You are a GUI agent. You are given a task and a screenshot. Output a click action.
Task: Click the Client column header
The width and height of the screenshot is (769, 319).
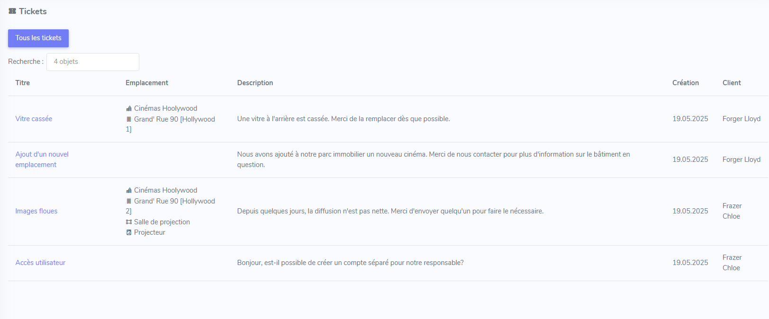732,83
